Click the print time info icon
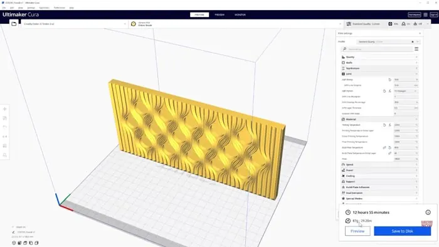The width and height of the screenshot is (439, 247). pyautogui.click(x=428, y=213)
